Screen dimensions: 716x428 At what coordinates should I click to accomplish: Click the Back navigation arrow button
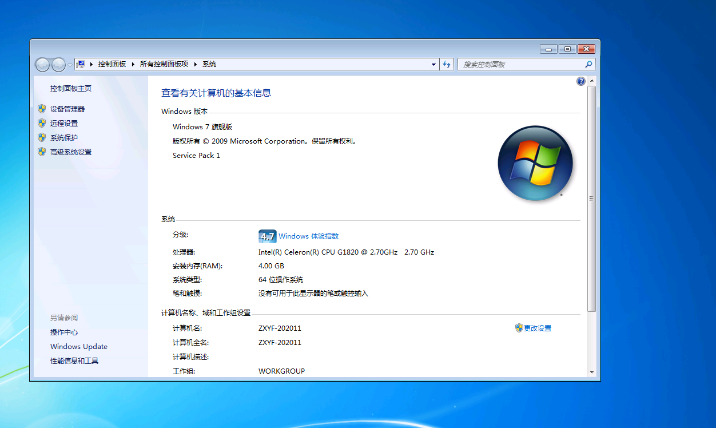(x=43, y=65)
